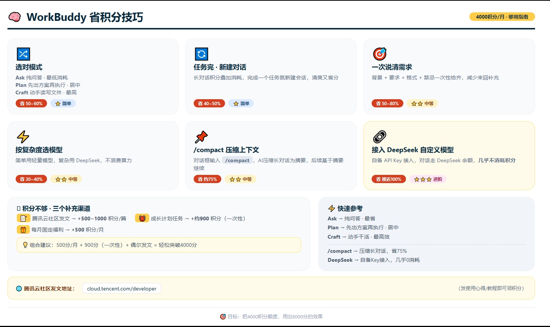
Task: Click the Ask 纯问答 · 最低消耗 line
Action: 41,78
